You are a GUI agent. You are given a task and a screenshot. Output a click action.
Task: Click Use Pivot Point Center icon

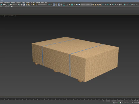pos(19,5)
